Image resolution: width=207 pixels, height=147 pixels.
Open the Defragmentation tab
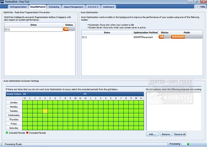[x=18, y=7]
